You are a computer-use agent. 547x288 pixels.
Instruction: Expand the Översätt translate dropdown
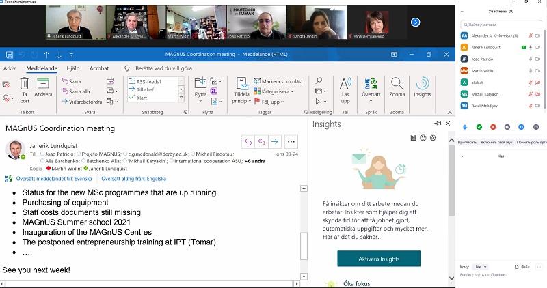click(x=371, y=100)
